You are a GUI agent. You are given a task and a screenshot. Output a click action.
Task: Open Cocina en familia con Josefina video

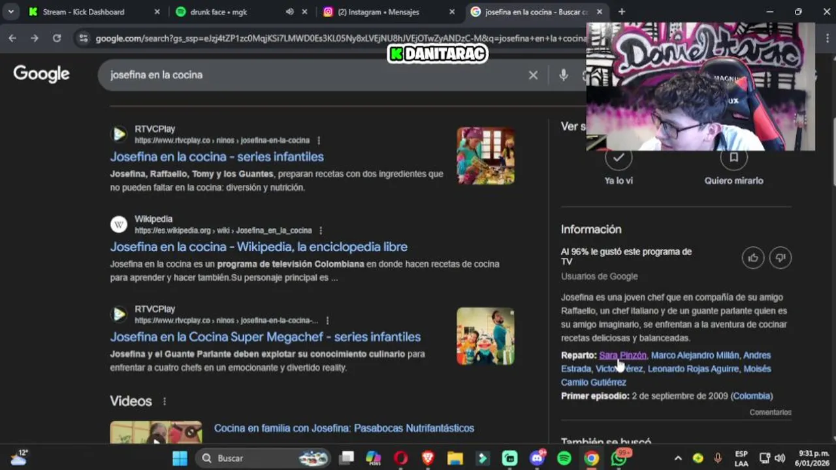(344, 428)
